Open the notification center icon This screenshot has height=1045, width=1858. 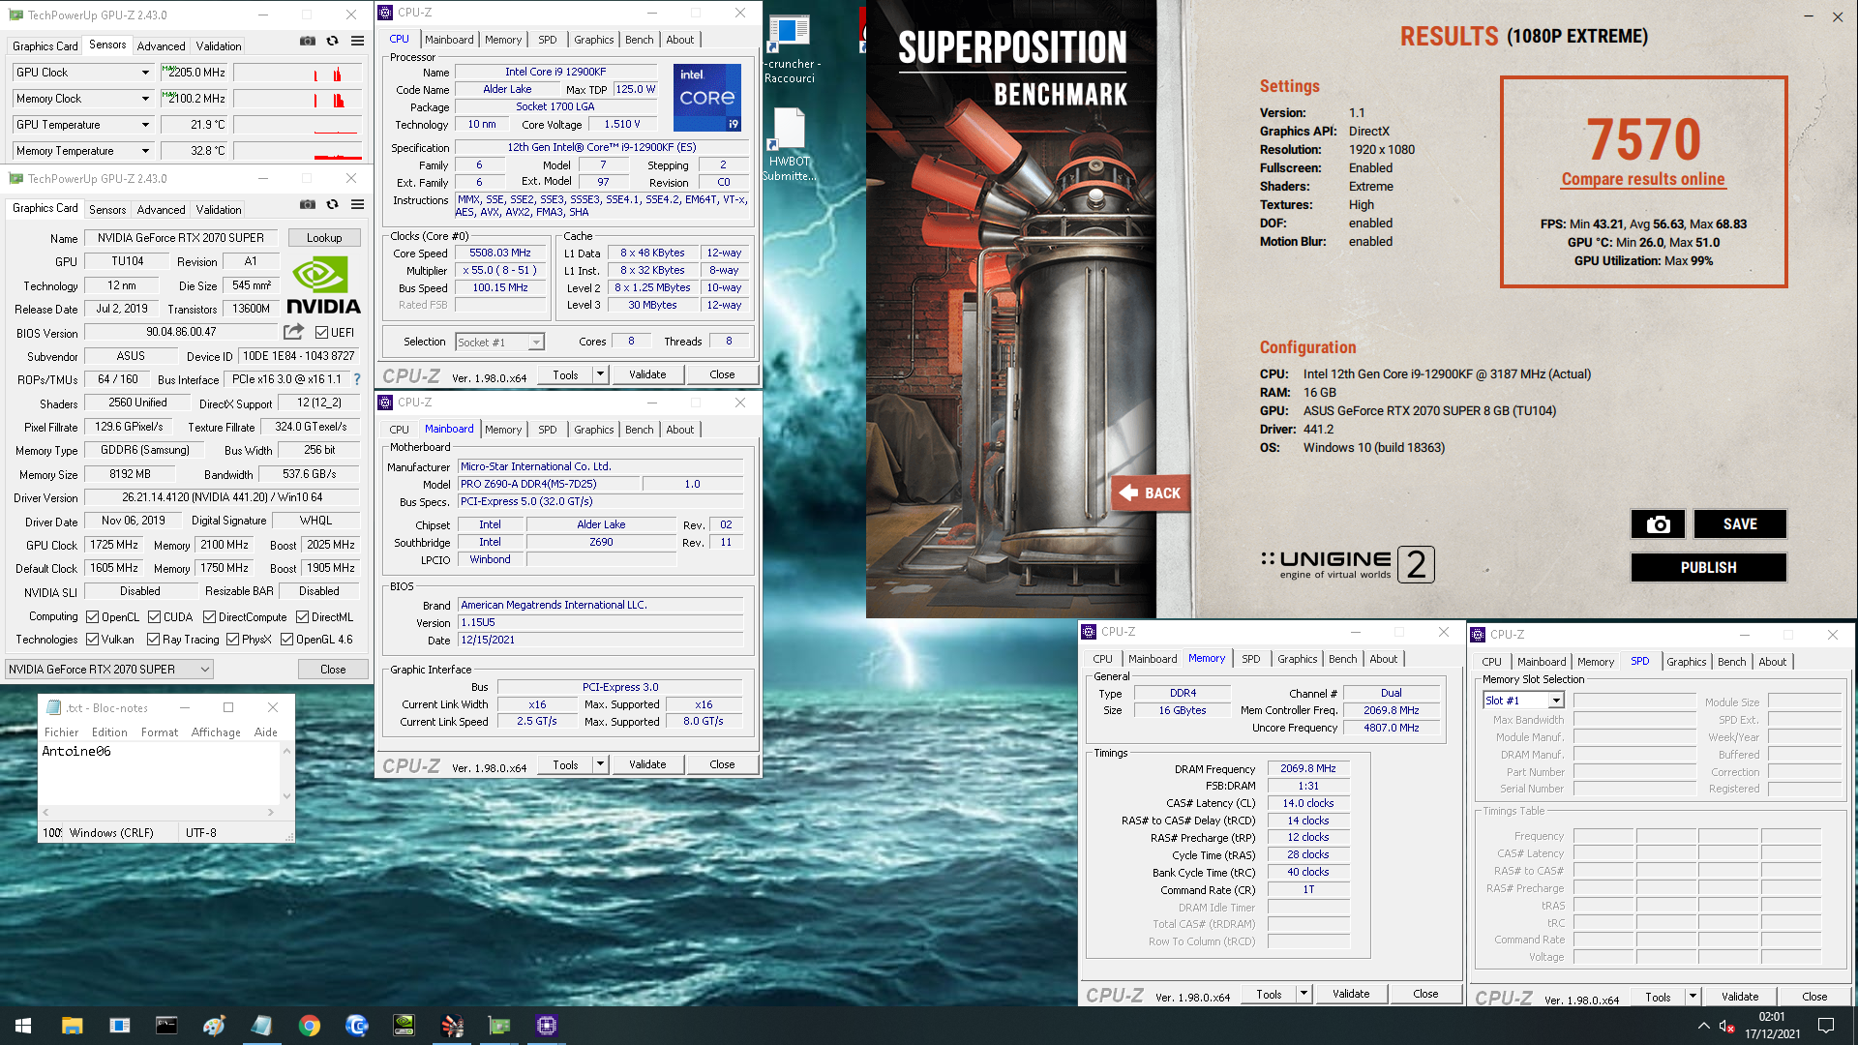tap(1826, 1026)
